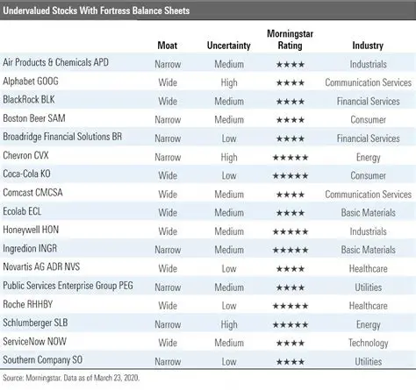This screenshot has height=390, width=416.
Task: Click the Boston Beer SAM entry
Action: (34, 118)
